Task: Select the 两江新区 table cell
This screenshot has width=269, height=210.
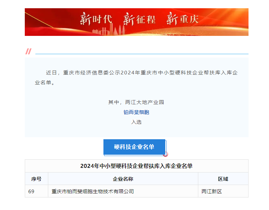Action: (223, 191)
